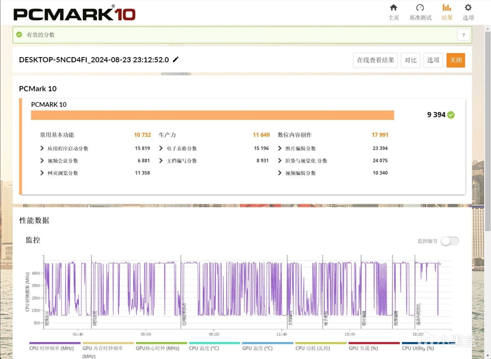The image size is (491, 359).
Task: Click the 常用基本功能 score 10 732
Action: pyautogui.click(x=142, y=135)
